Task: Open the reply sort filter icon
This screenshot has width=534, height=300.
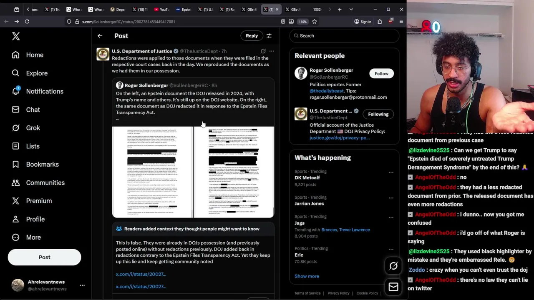Action: coord(269,36)
